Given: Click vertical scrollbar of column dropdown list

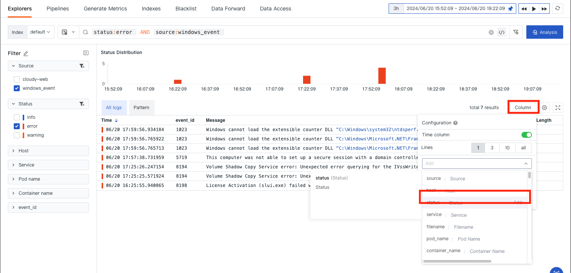Looking at the screenshot, I should [x=529, y=175].
